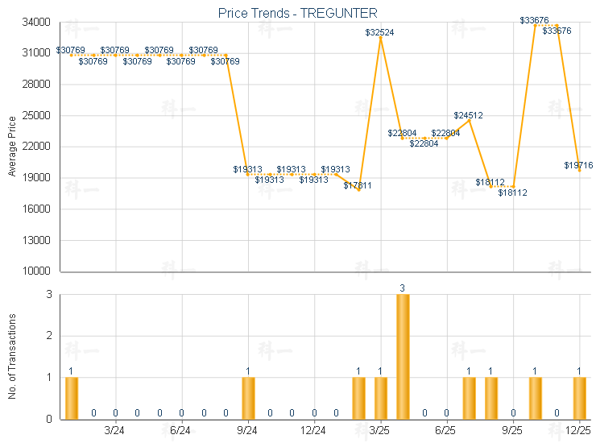Screen dimensions: 596x443
Task: Click the $32524 peak data point
Action: (380, 38)
